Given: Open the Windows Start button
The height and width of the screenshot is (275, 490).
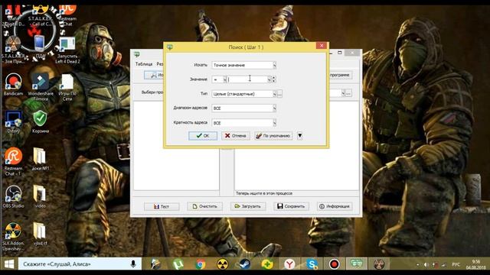Looking at the screenshot, I should point(9,264).
